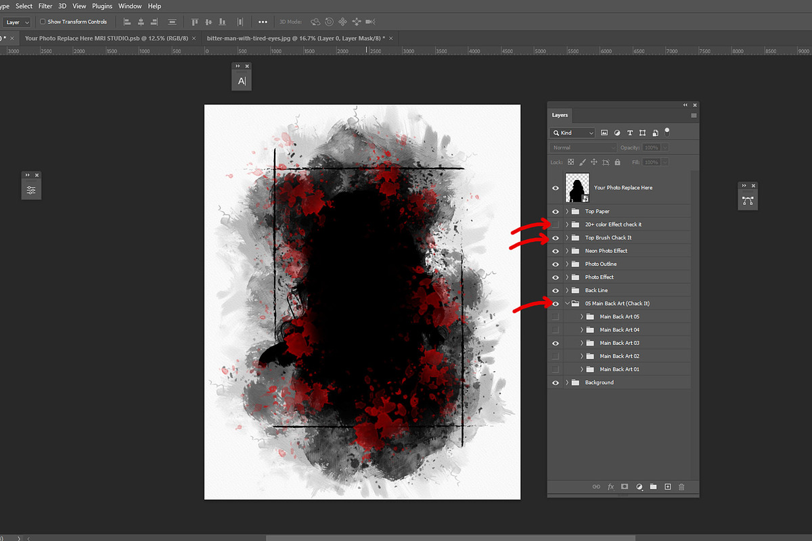Click lock image pixels brush icon
The image size is (812, 541).
coord(582,162)
